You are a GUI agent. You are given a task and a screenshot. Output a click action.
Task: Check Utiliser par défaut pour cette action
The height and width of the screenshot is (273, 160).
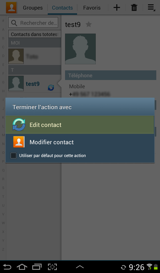[13, 155]
